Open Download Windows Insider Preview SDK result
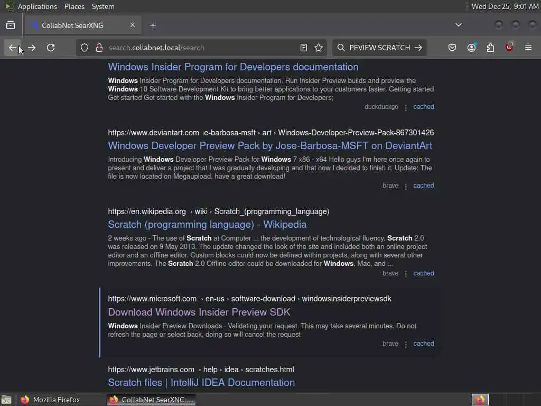 tap(199, 312)
